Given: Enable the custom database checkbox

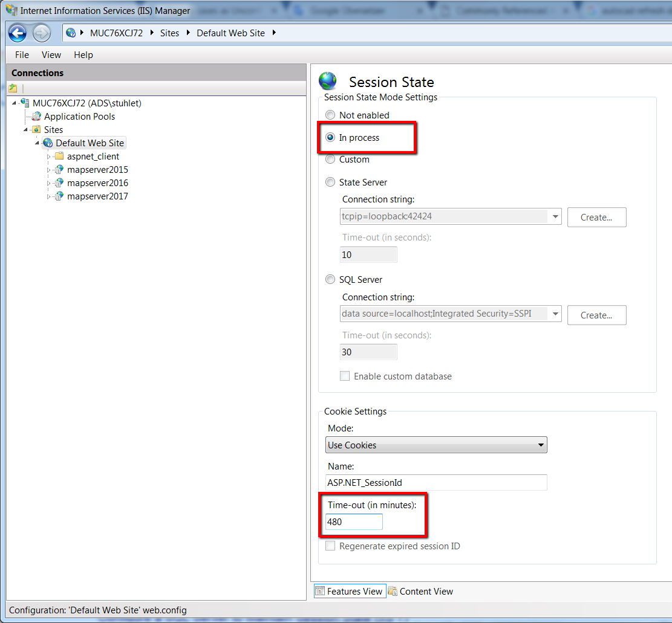Looking at the screenshot, I should 344,375.
